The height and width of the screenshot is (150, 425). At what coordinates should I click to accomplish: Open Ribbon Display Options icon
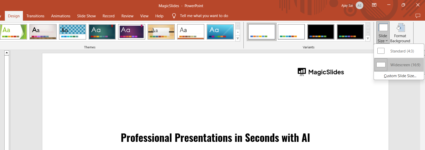pos(374,5)
